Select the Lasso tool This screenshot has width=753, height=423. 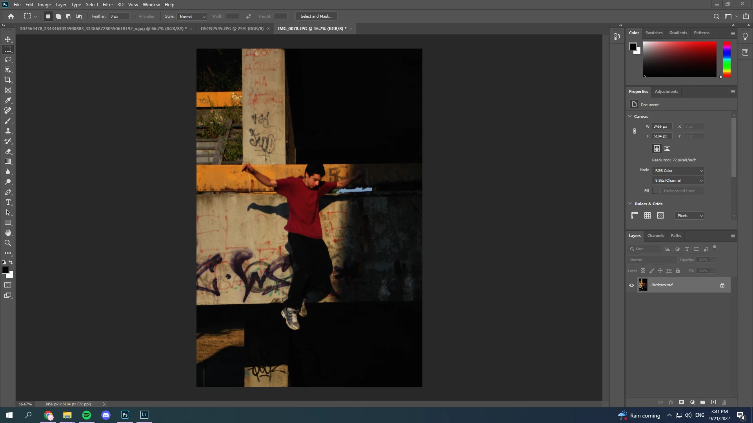pyautogui.click(x=8, y=60)
